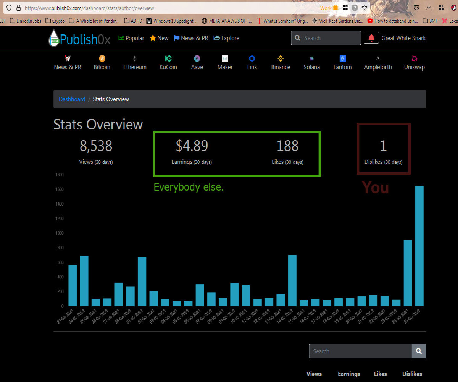Select the Ampleforth category

(378, 63)
